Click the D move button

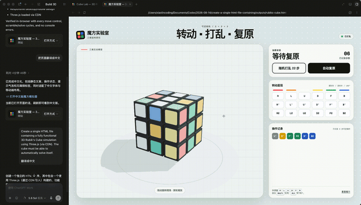pyautogui.click(x=318, y=96)
